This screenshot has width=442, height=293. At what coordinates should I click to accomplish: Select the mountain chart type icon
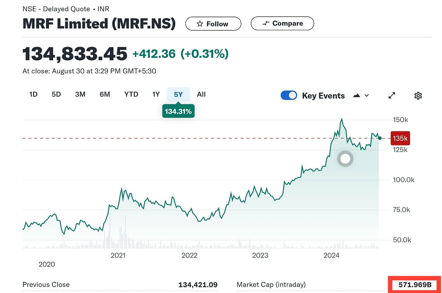pyautogui.click(x=357, y=96)
